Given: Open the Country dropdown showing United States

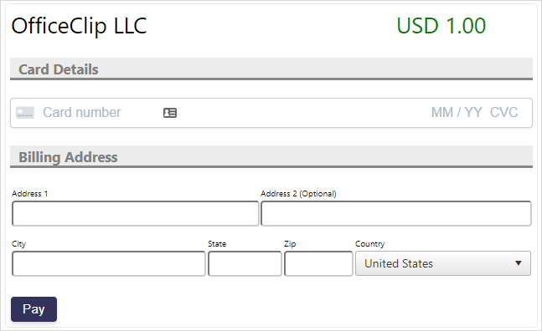Looking at the screenshot, I should click(x=443, y=263).
